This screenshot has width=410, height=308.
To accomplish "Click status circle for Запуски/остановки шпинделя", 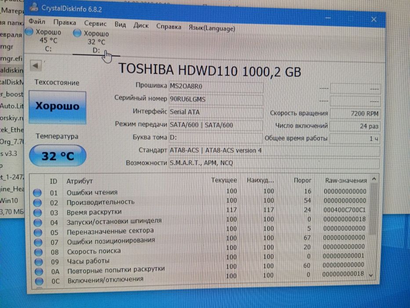I will coord(38,223).
